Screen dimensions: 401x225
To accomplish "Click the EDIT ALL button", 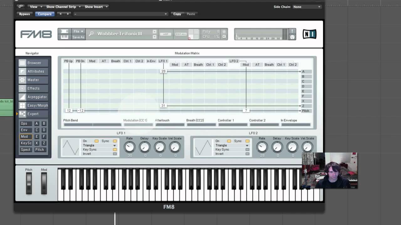I will tap(181, 34).
